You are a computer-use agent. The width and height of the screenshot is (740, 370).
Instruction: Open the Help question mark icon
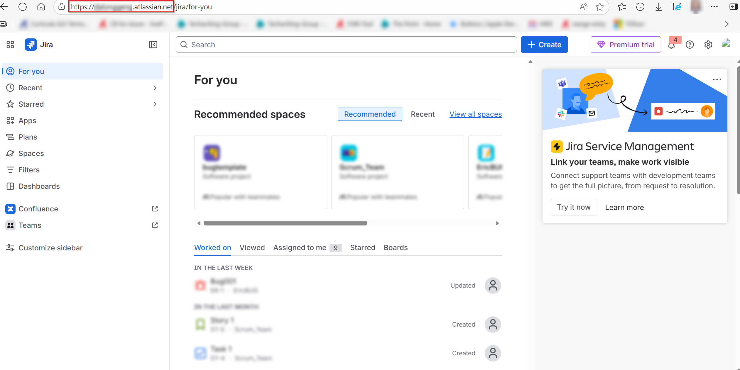(x=690, y=45)
